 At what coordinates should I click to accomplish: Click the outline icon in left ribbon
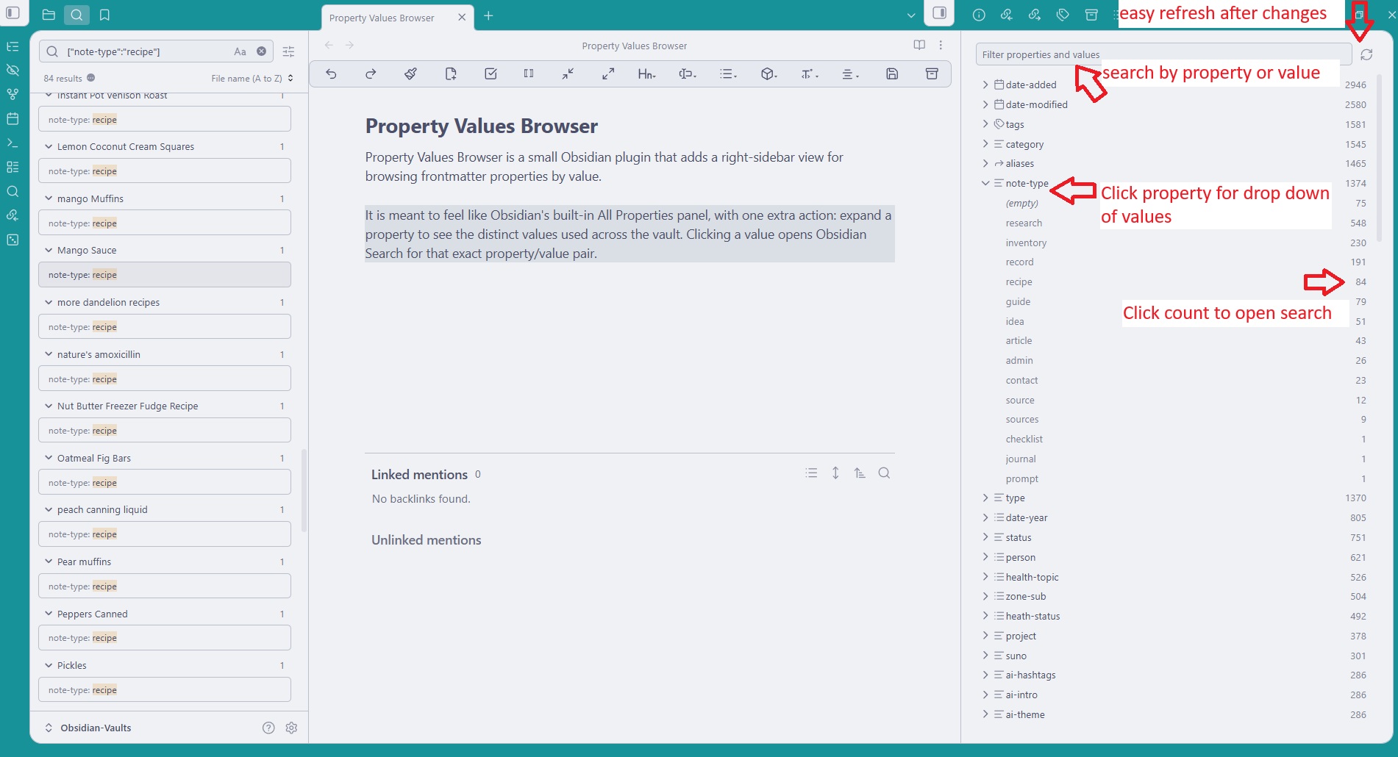tap(13, 46)
